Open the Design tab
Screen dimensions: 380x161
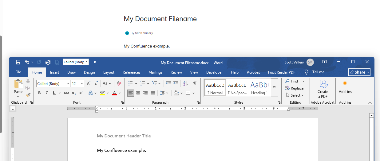tap(89, 72)
